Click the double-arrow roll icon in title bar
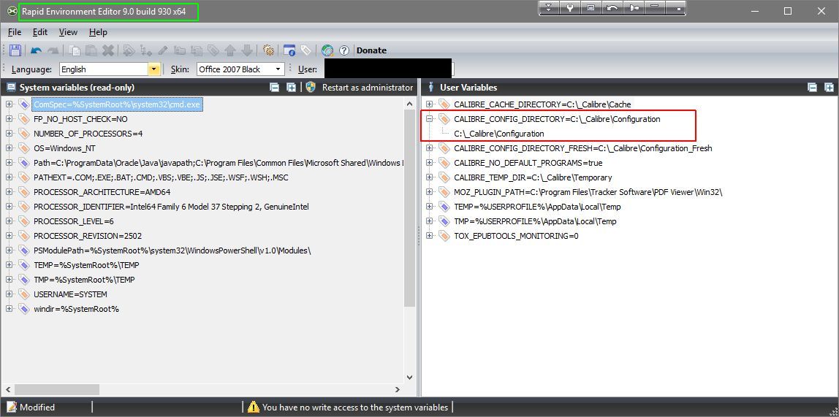Viewport: 839px width, 417px height. (549, 8)
